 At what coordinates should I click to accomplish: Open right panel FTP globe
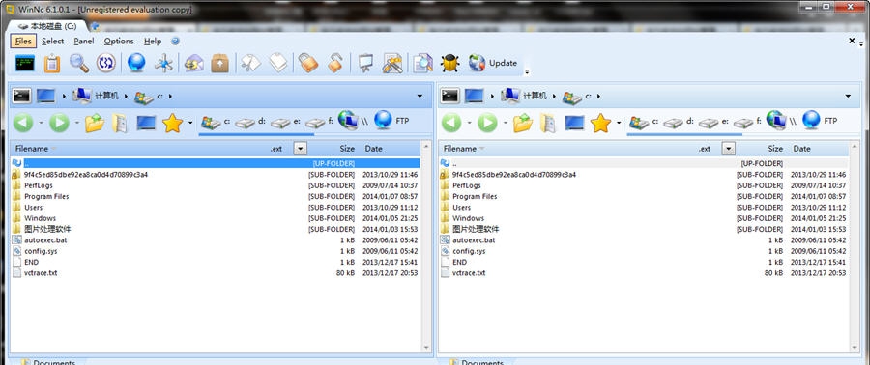point(819,121)
